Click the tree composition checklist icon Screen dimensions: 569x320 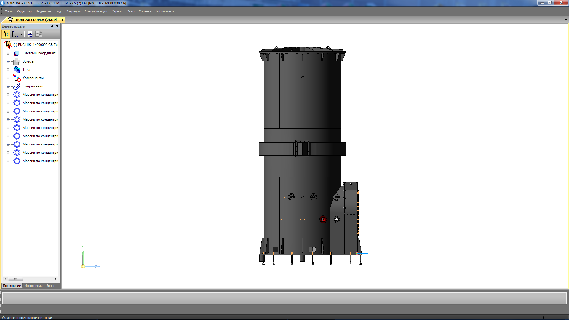click(x=15, y=34)
